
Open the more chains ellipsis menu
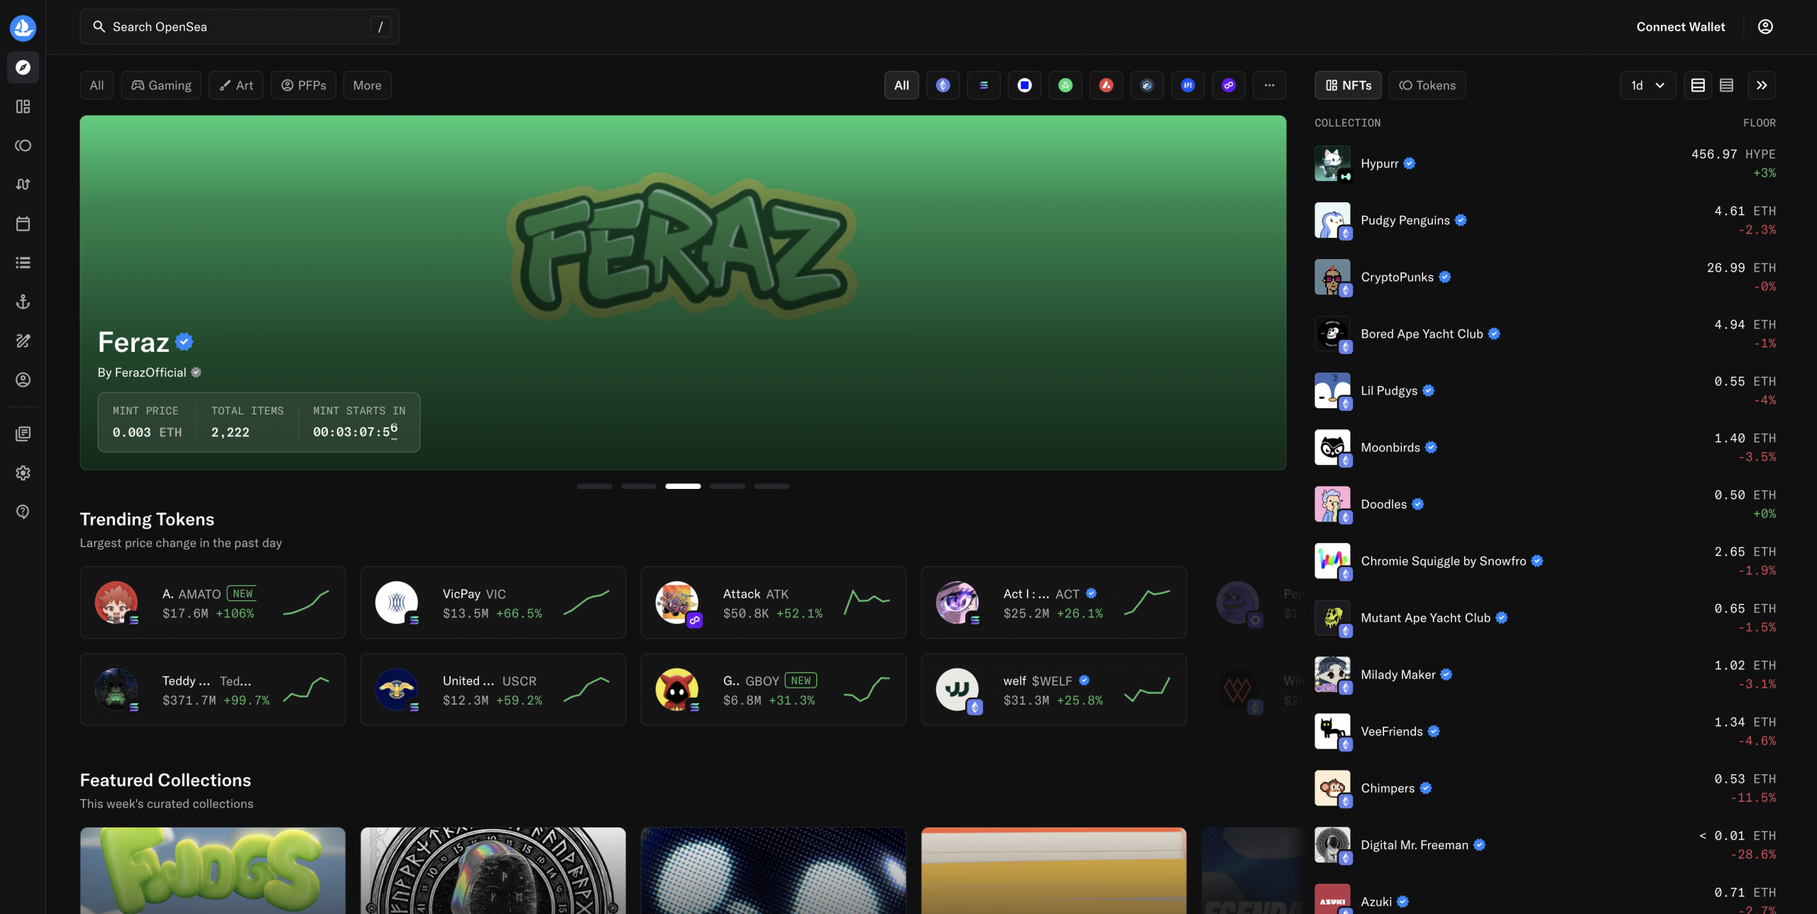[1269, 85]
